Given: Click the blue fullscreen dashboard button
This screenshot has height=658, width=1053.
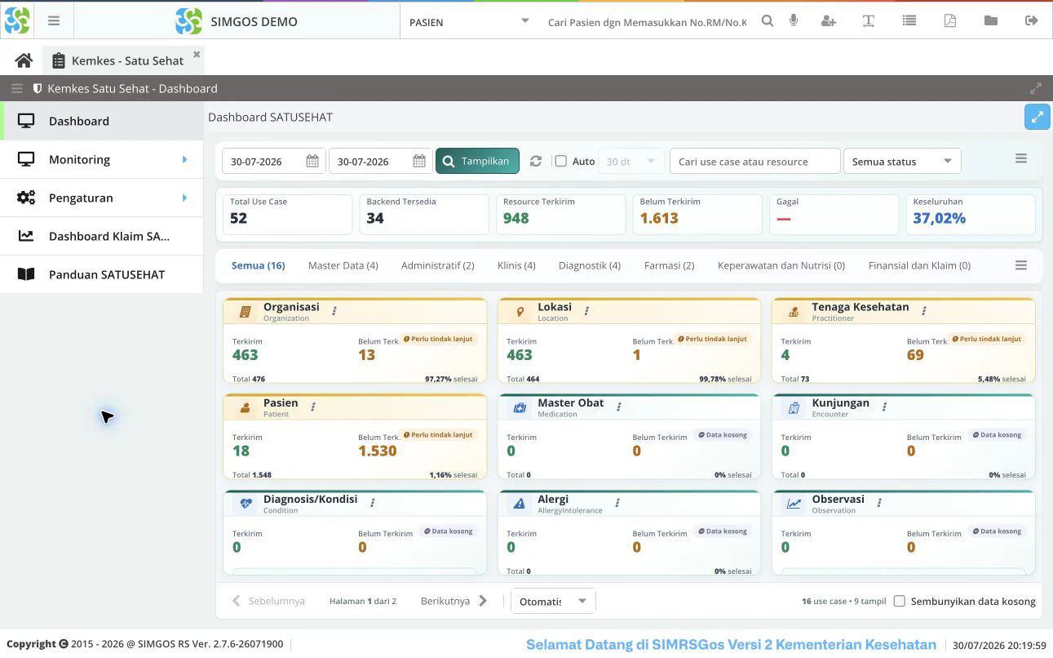Looking at the screenshot, I should pyautogui.click(x=1038, y=117).
